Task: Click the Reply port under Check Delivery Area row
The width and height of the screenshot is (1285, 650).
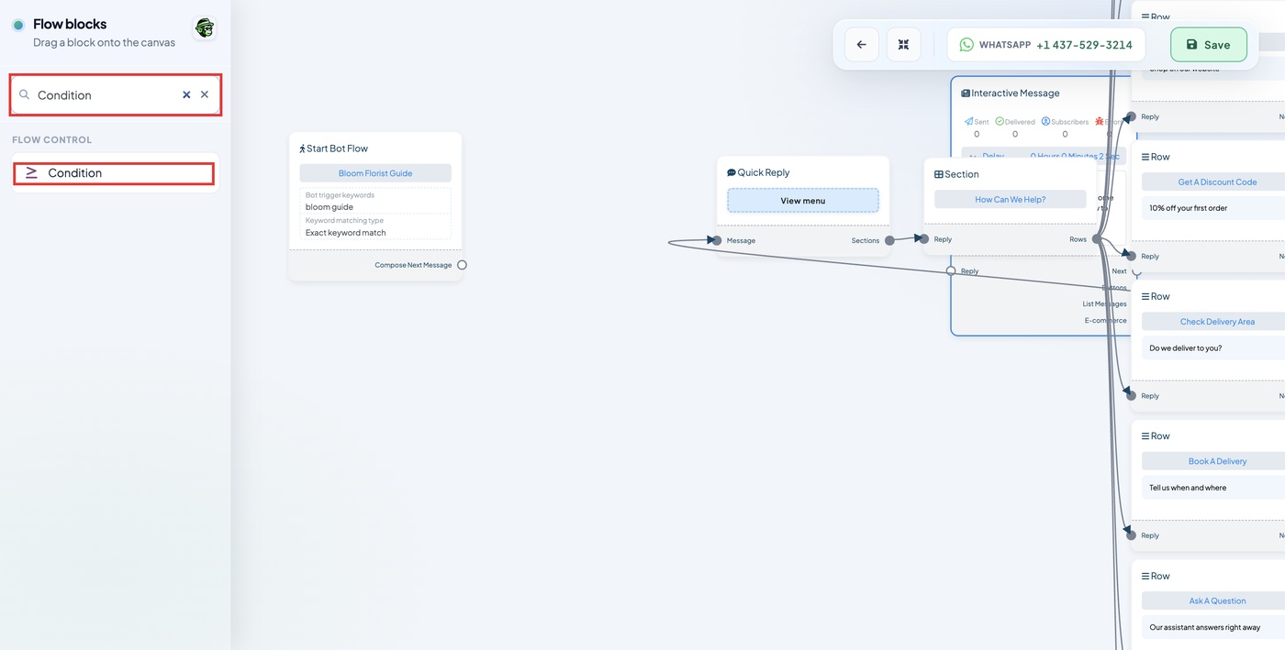Action: point(1132,395)
